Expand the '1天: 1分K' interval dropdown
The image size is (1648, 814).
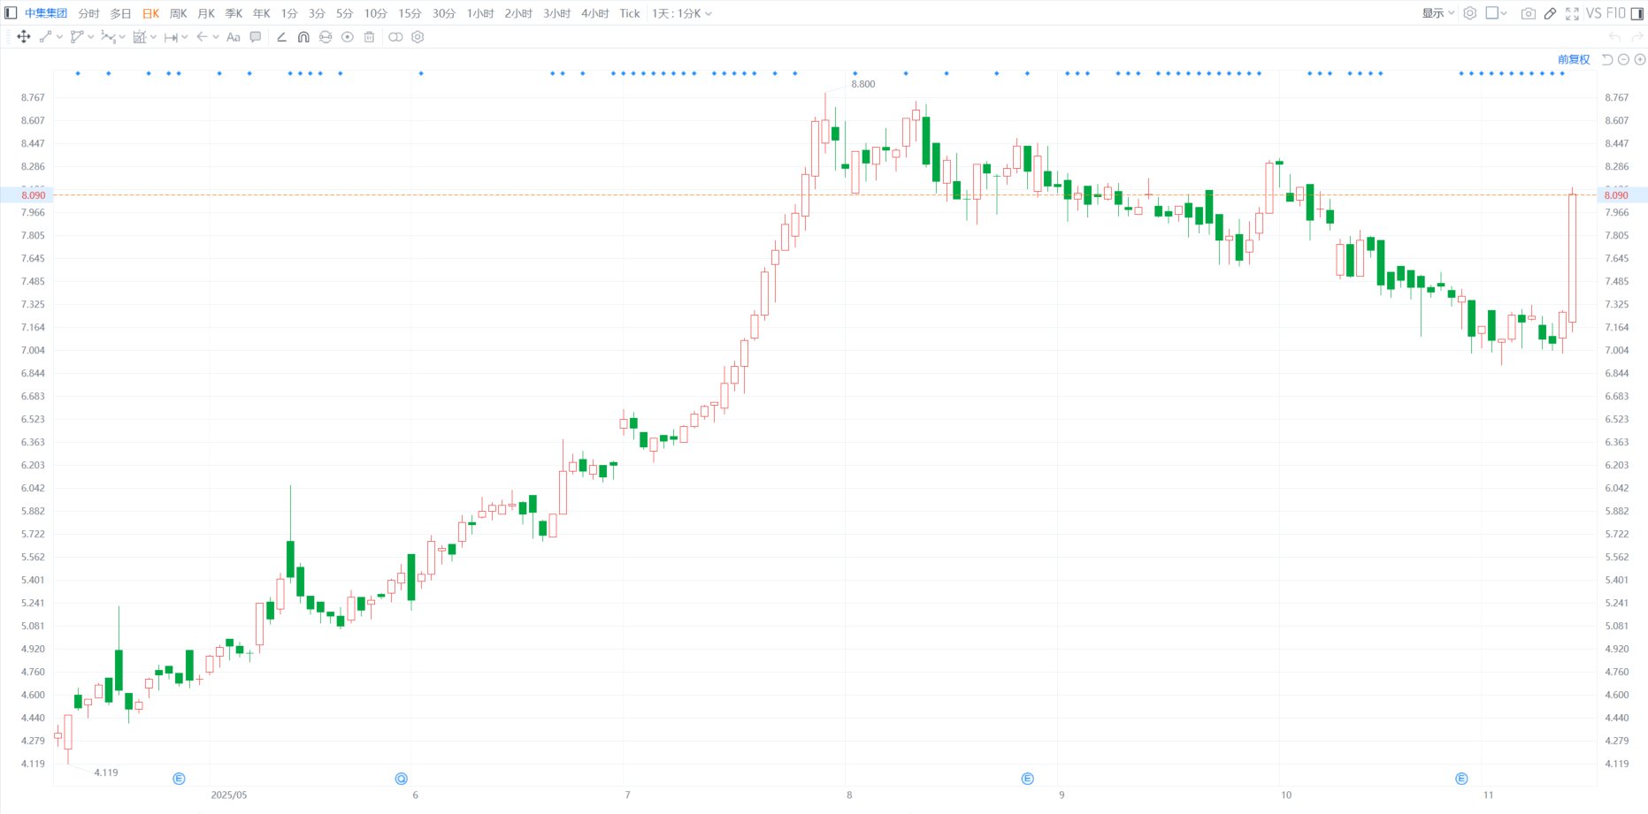(x=681, y=13)
